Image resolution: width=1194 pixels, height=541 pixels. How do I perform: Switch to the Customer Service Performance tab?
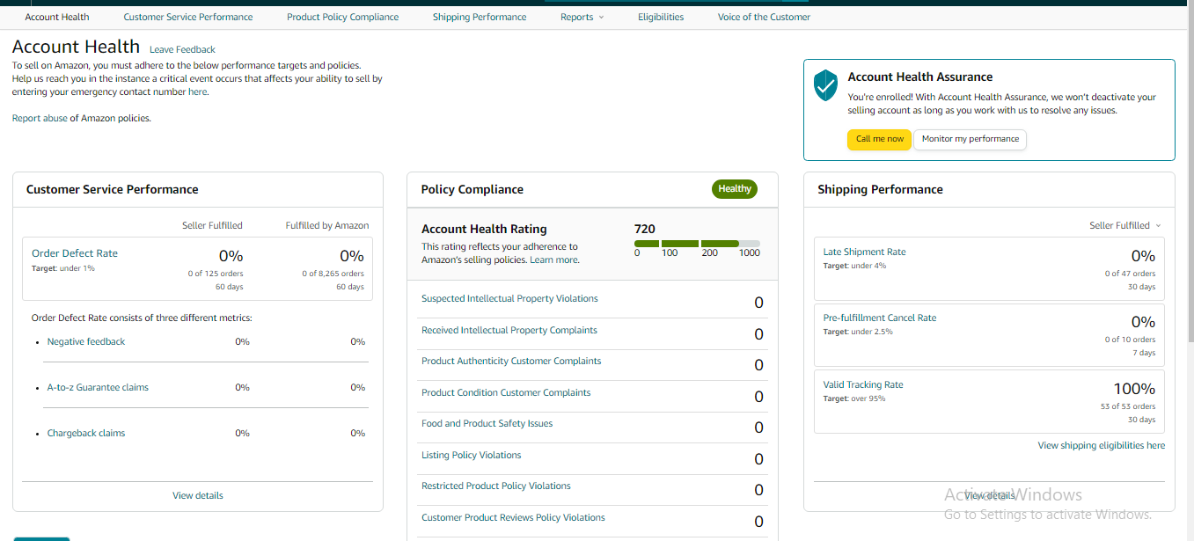tap(188, 17)
